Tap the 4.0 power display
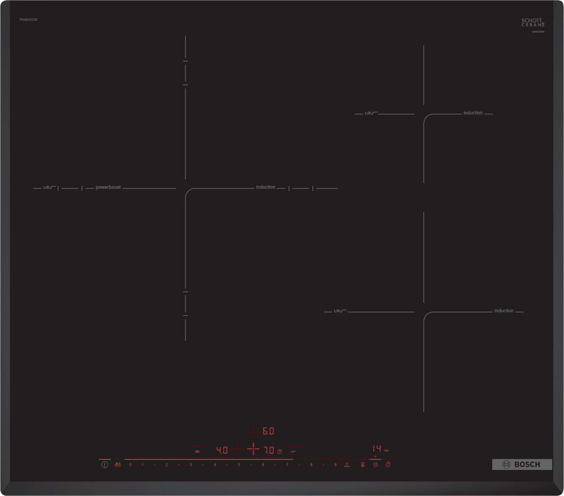The height and width of the screenshot is (496, 564). pos(222,451)
